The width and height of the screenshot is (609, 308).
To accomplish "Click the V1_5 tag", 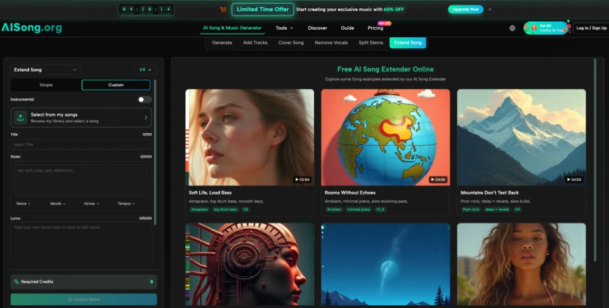I will 380,210.
